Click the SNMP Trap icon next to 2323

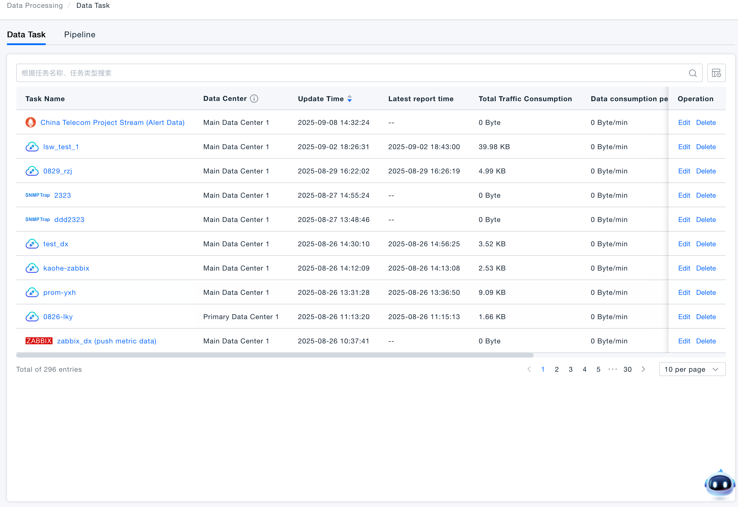point(38,195)
